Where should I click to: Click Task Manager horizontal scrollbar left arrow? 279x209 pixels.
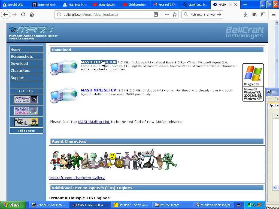click(275, 188)
